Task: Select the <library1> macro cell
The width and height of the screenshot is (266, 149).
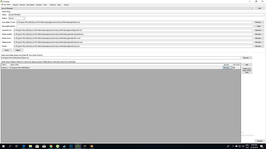Action: pyautogui.click(x=5, y=68)
